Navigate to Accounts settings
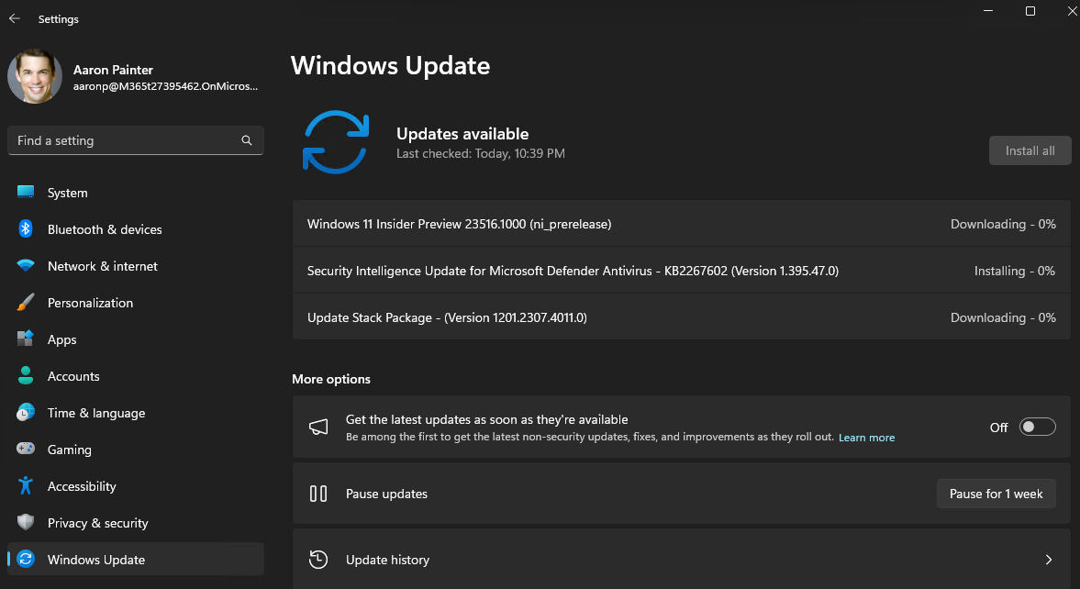Image resolution: width=1080 pixels, height=589 pixels. 136,376
